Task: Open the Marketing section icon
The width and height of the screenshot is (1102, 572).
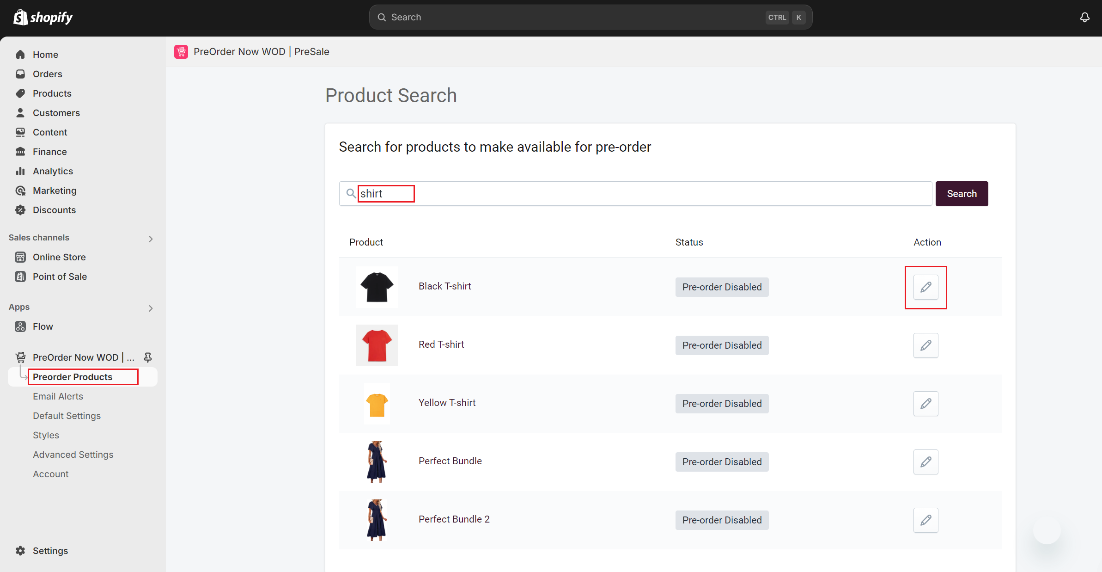Action: [21, 191]
